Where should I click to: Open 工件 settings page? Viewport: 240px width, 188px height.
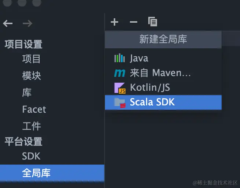(x=32, y=126)
